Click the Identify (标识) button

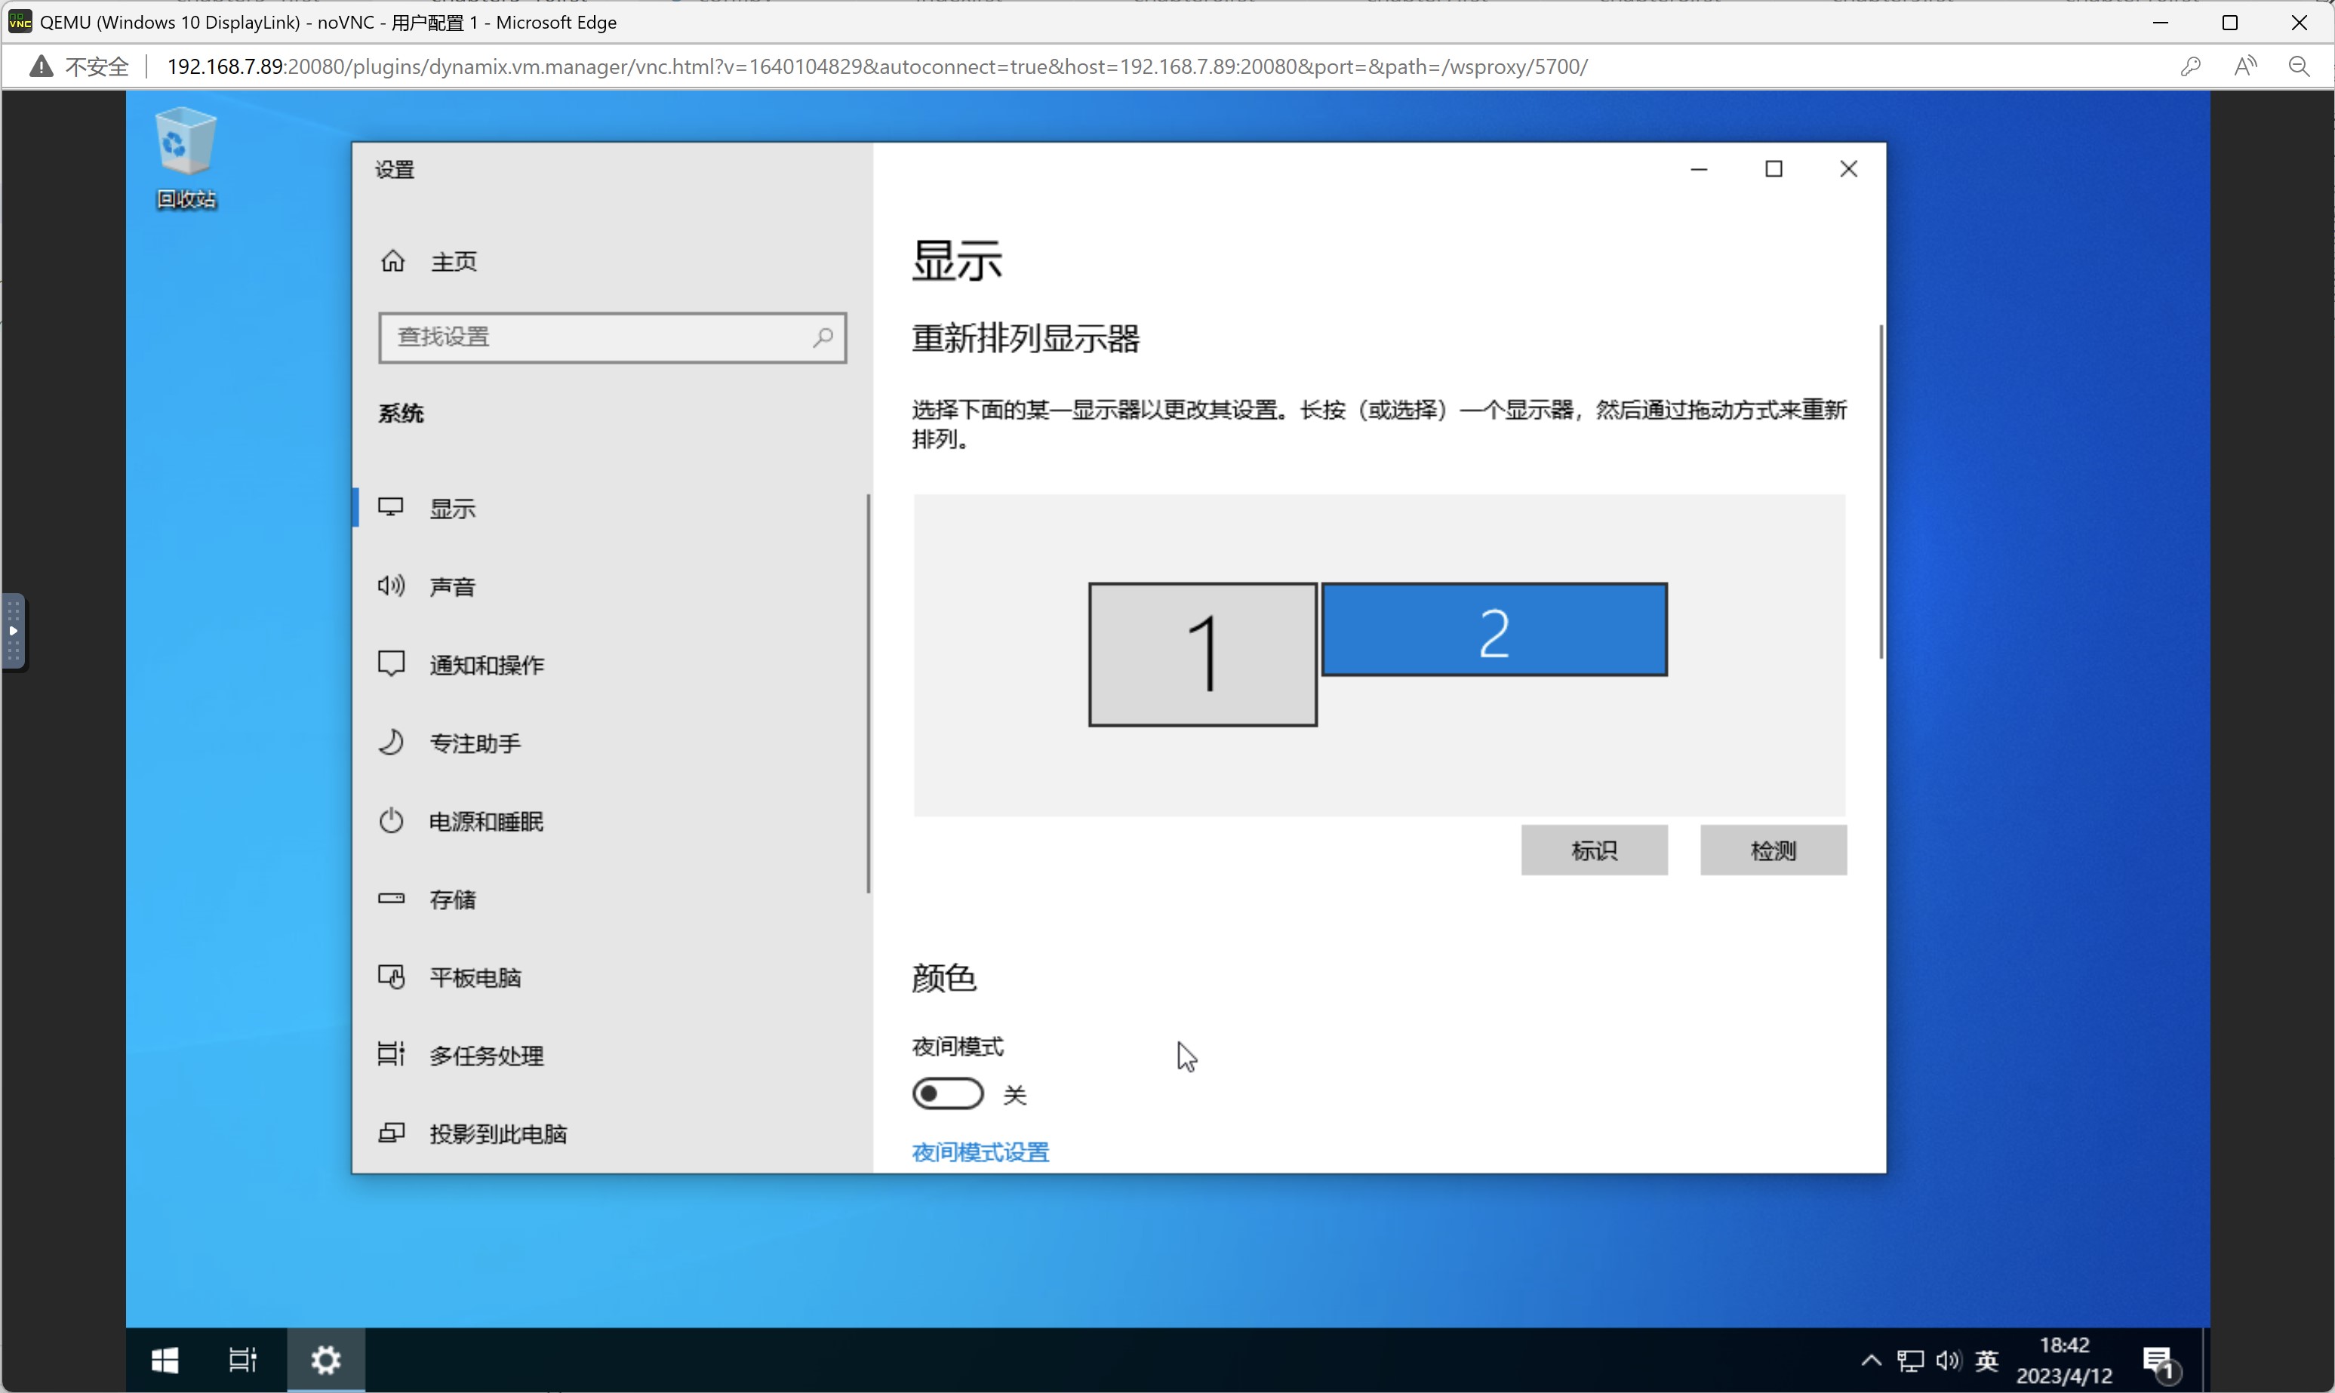pyautogui.click(x=1594, y=850)
